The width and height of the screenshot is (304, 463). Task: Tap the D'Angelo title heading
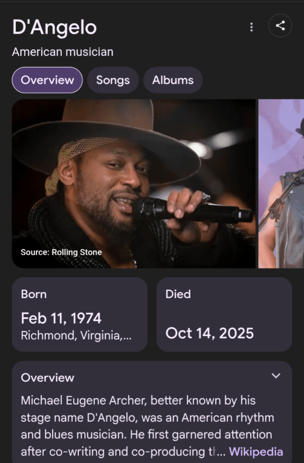(x=54, y=28)
